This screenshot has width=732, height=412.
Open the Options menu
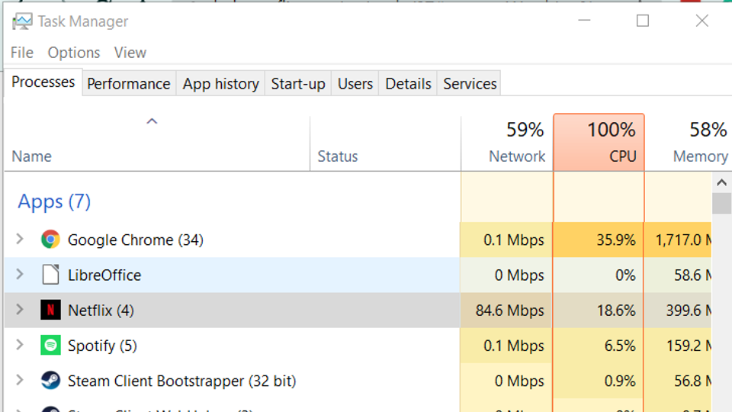pos(74,53)
